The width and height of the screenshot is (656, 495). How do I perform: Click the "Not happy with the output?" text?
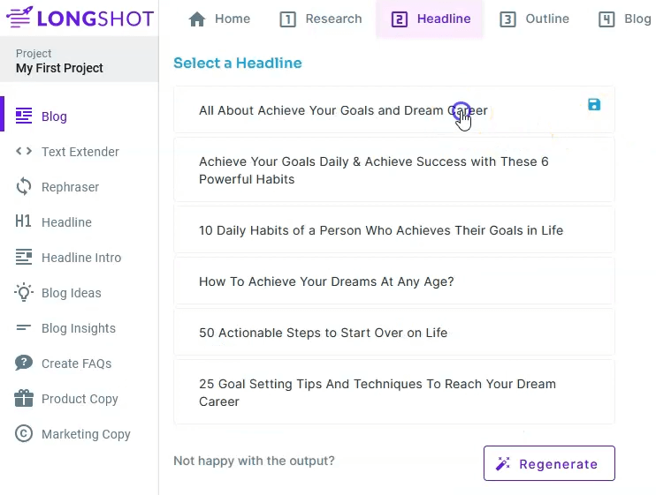[254, 461]
